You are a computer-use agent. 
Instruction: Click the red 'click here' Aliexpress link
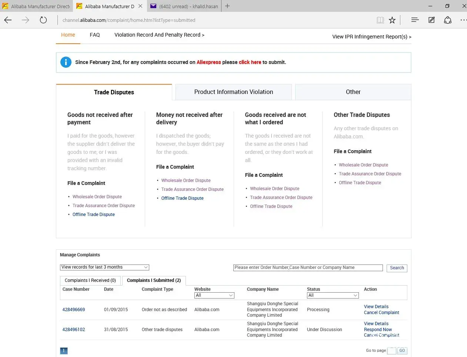250,62
